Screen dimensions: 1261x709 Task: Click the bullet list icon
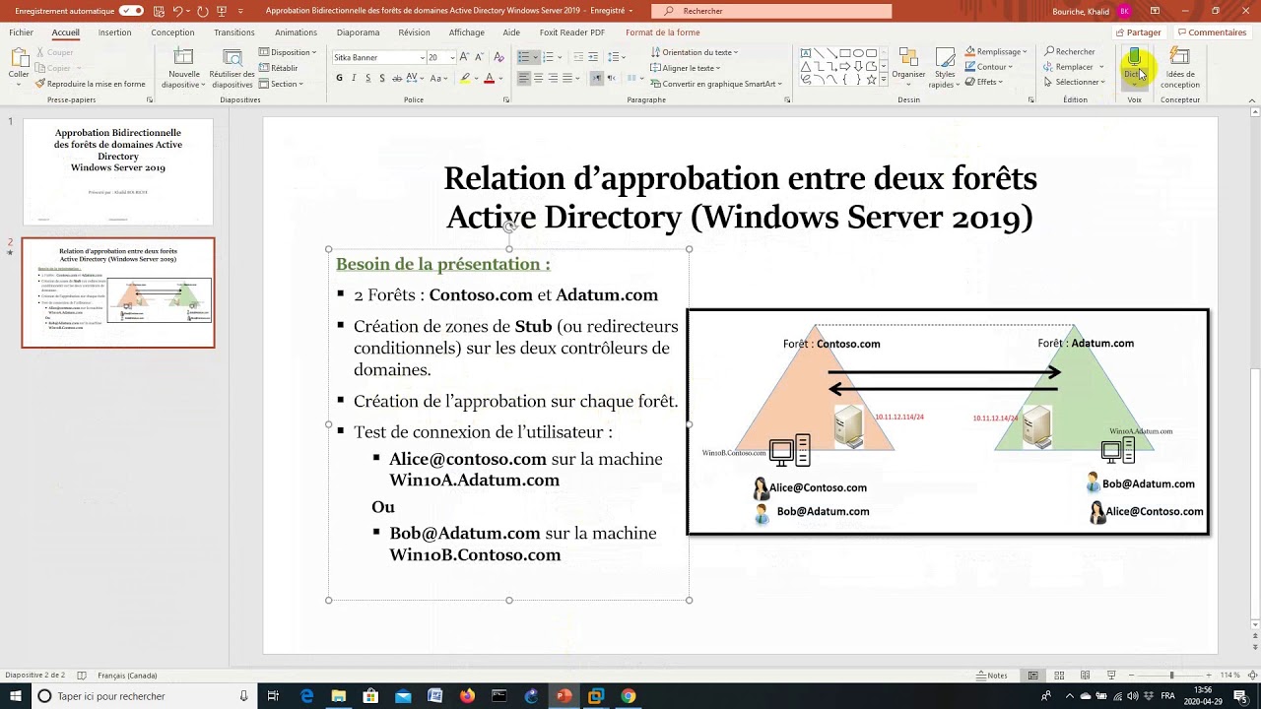[x=524, y=57]
